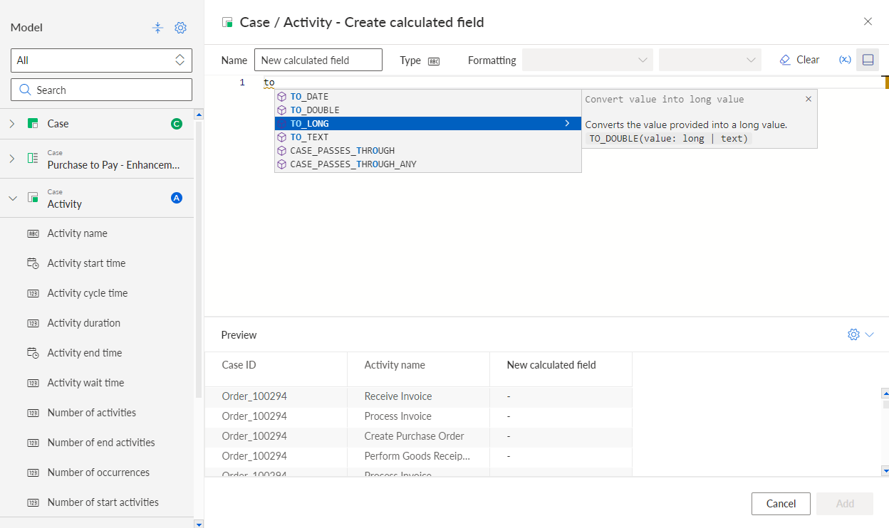Close the function documentation tooltip

tap(809, 99)
